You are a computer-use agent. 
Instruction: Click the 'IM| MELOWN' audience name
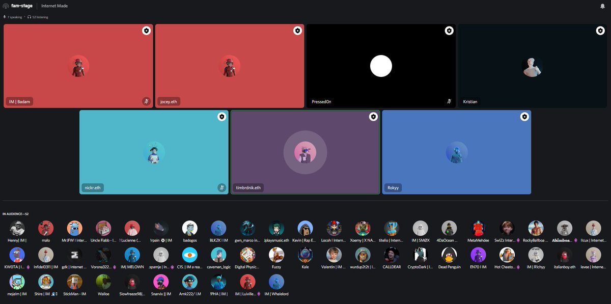[132, 266]
